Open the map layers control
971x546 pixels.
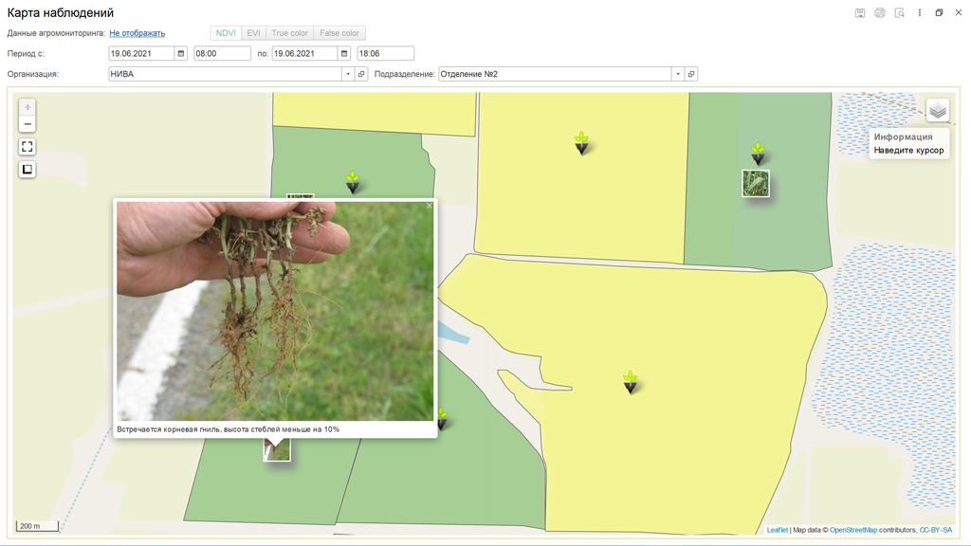937,111
